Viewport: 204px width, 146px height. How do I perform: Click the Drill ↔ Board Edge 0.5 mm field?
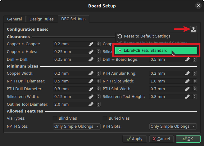(x=173, y=60)
